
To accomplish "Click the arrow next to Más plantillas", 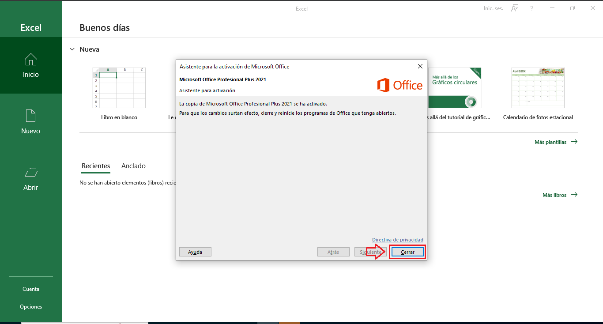I will [574, 142].
